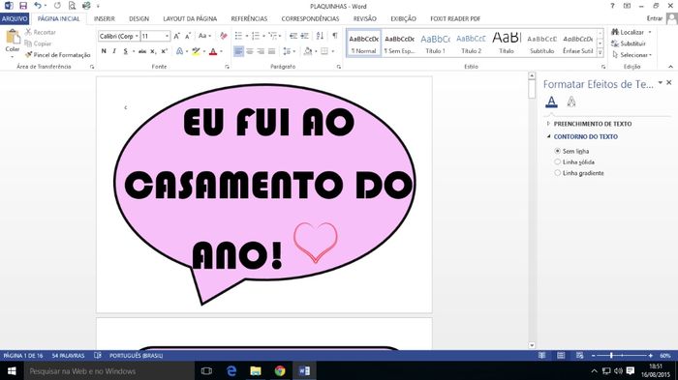The width and height of the screenshot is (678, 380).
Task: Switch to EXIBIÇÃO tab
Action: (404, 18)
